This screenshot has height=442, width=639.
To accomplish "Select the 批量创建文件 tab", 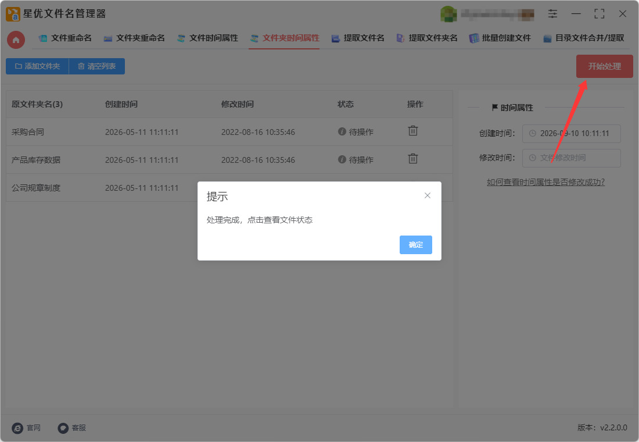I will coord(500,38).
